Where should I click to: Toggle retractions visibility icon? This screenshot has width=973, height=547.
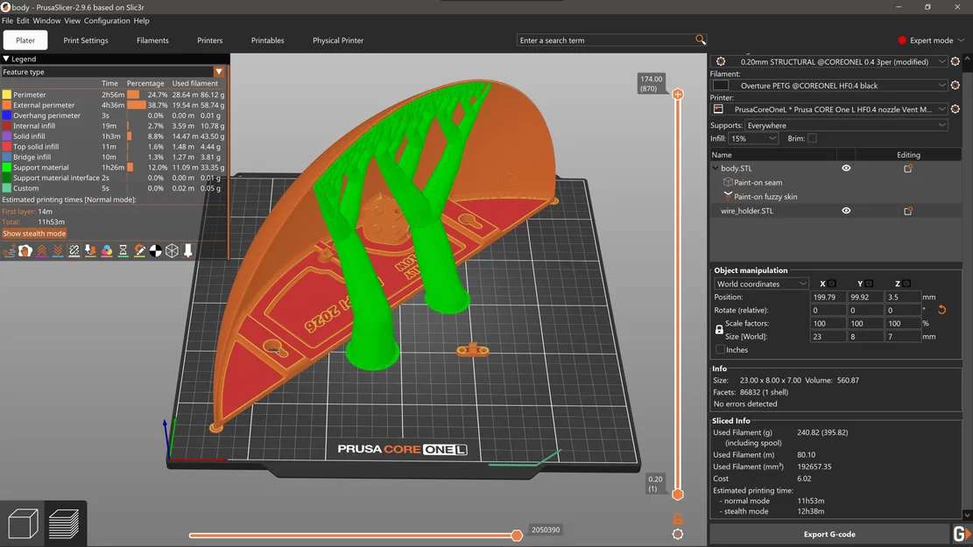[x=41, y=250]
